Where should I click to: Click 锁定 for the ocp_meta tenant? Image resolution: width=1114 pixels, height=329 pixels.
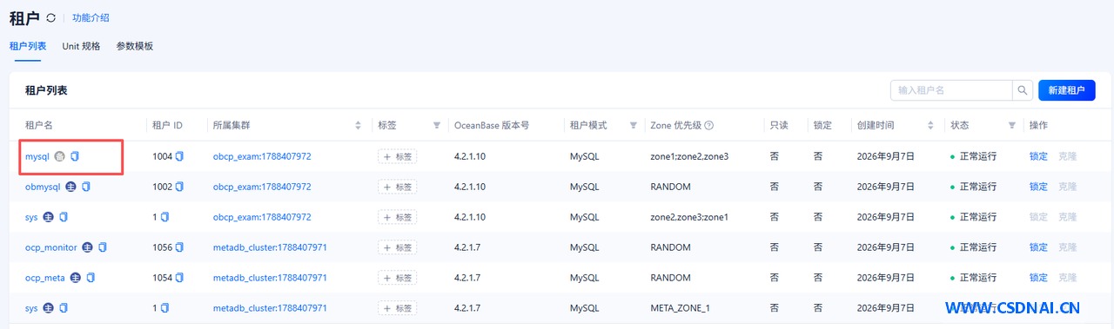(1038, 278)
